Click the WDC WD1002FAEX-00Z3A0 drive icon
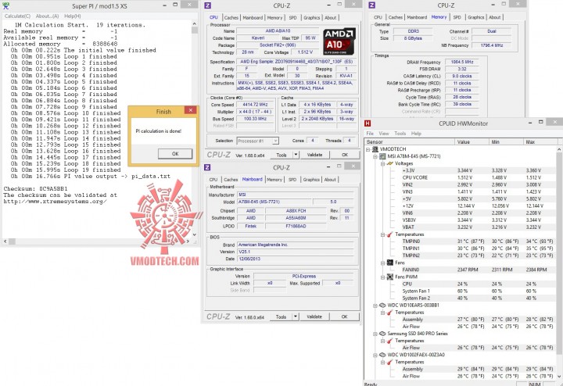This screenshot has height=386, width=563. pos(382,355)
